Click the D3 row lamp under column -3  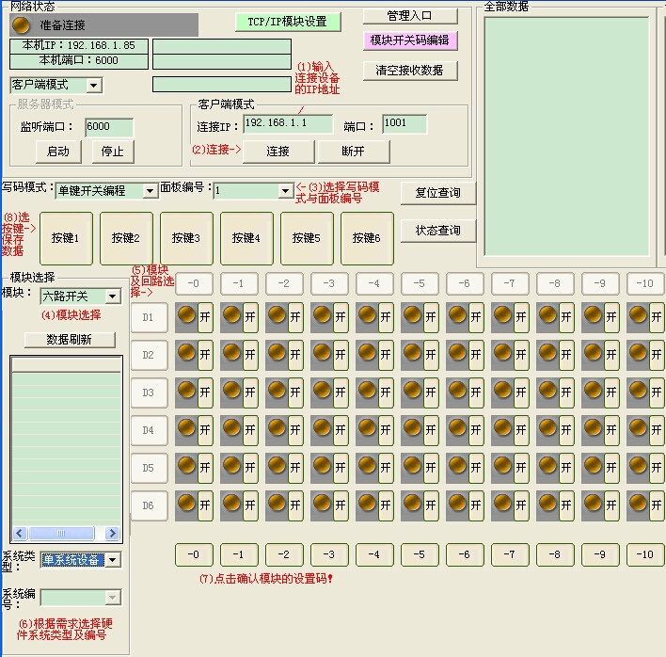point(322,391)
